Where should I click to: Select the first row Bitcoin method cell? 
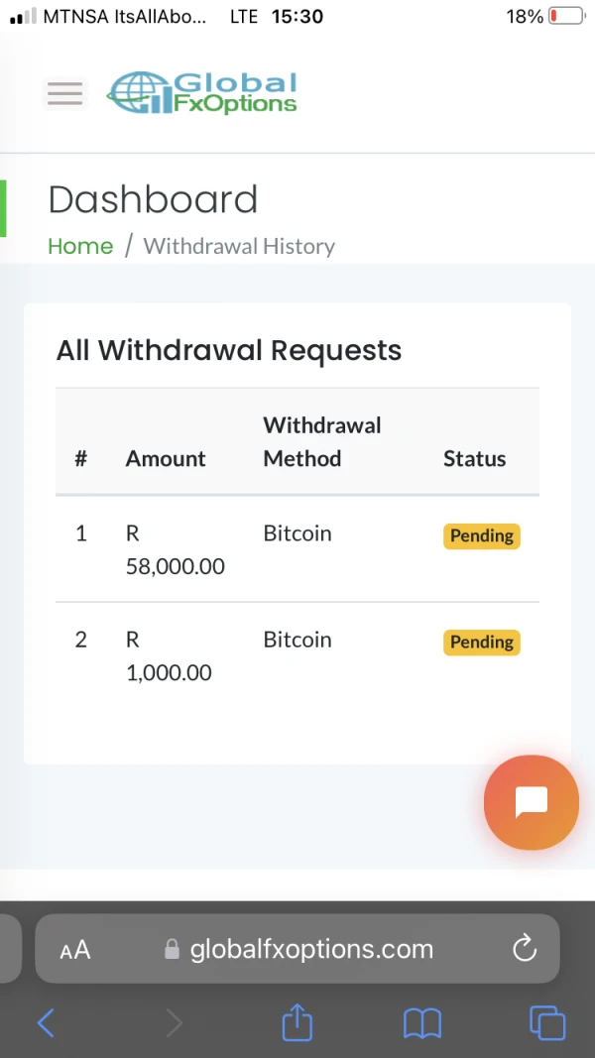297,533
